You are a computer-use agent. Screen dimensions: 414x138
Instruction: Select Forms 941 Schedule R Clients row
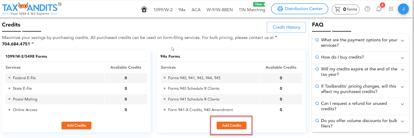pos(231,99)
